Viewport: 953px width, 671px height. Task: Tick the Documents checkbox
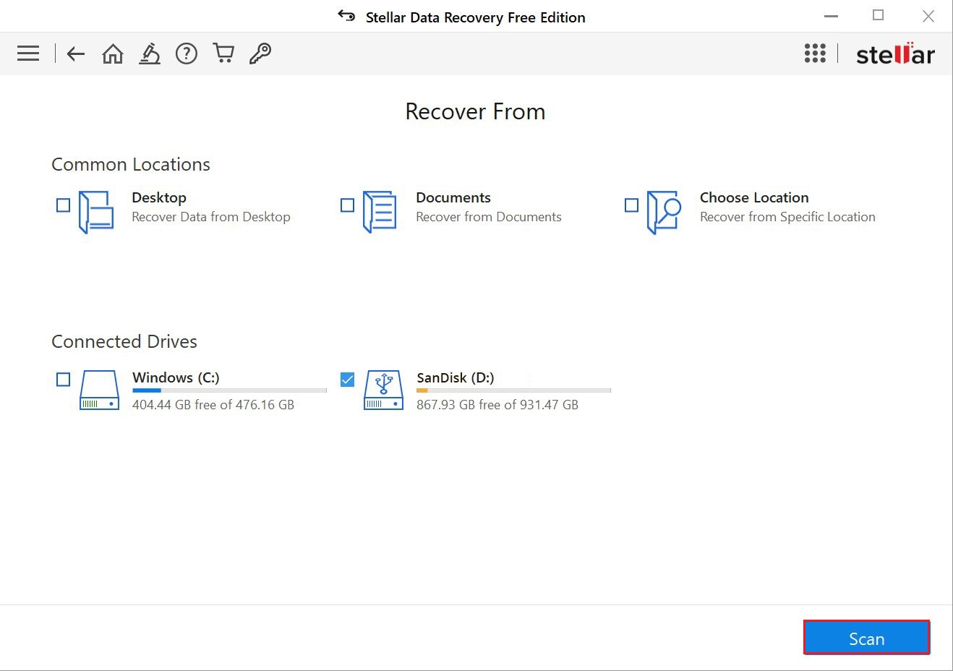click(348, 205)
